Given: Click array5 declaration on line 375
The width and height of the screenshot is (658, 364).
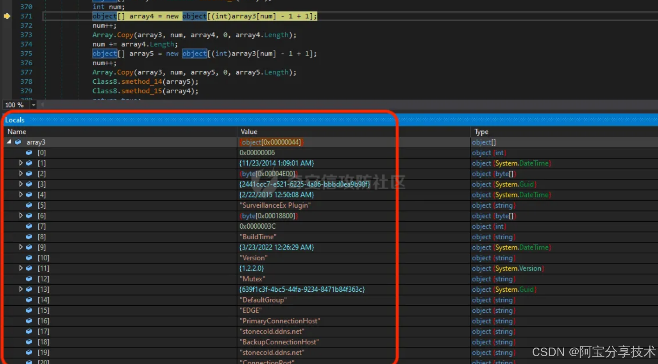Looking at the screenshot, I should point(141,54).
